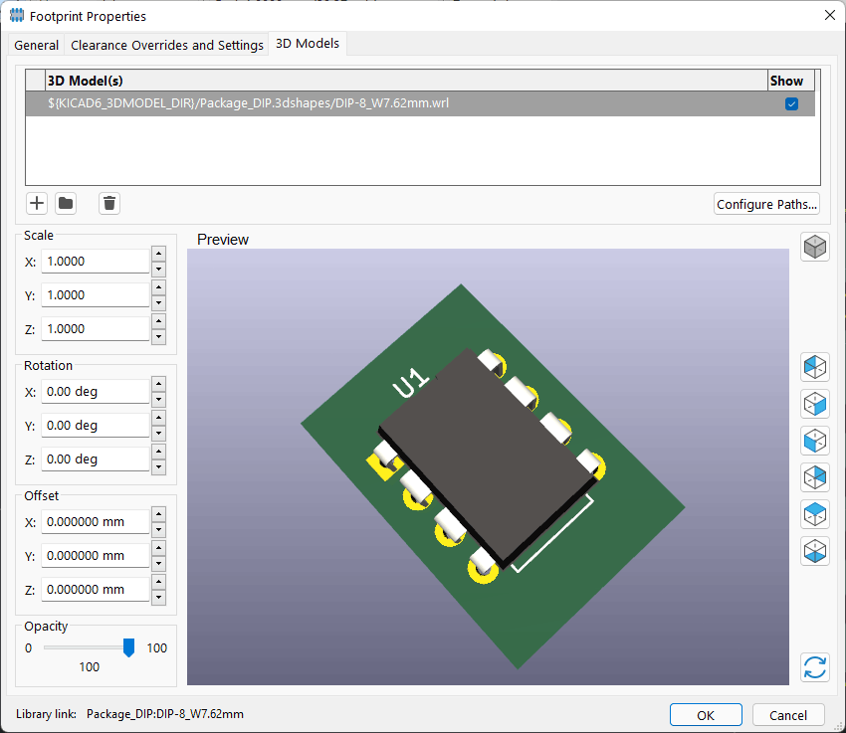846x733 pixels.
Task: Click the Opacity slider handle
Action: click(x=128, y=647)
